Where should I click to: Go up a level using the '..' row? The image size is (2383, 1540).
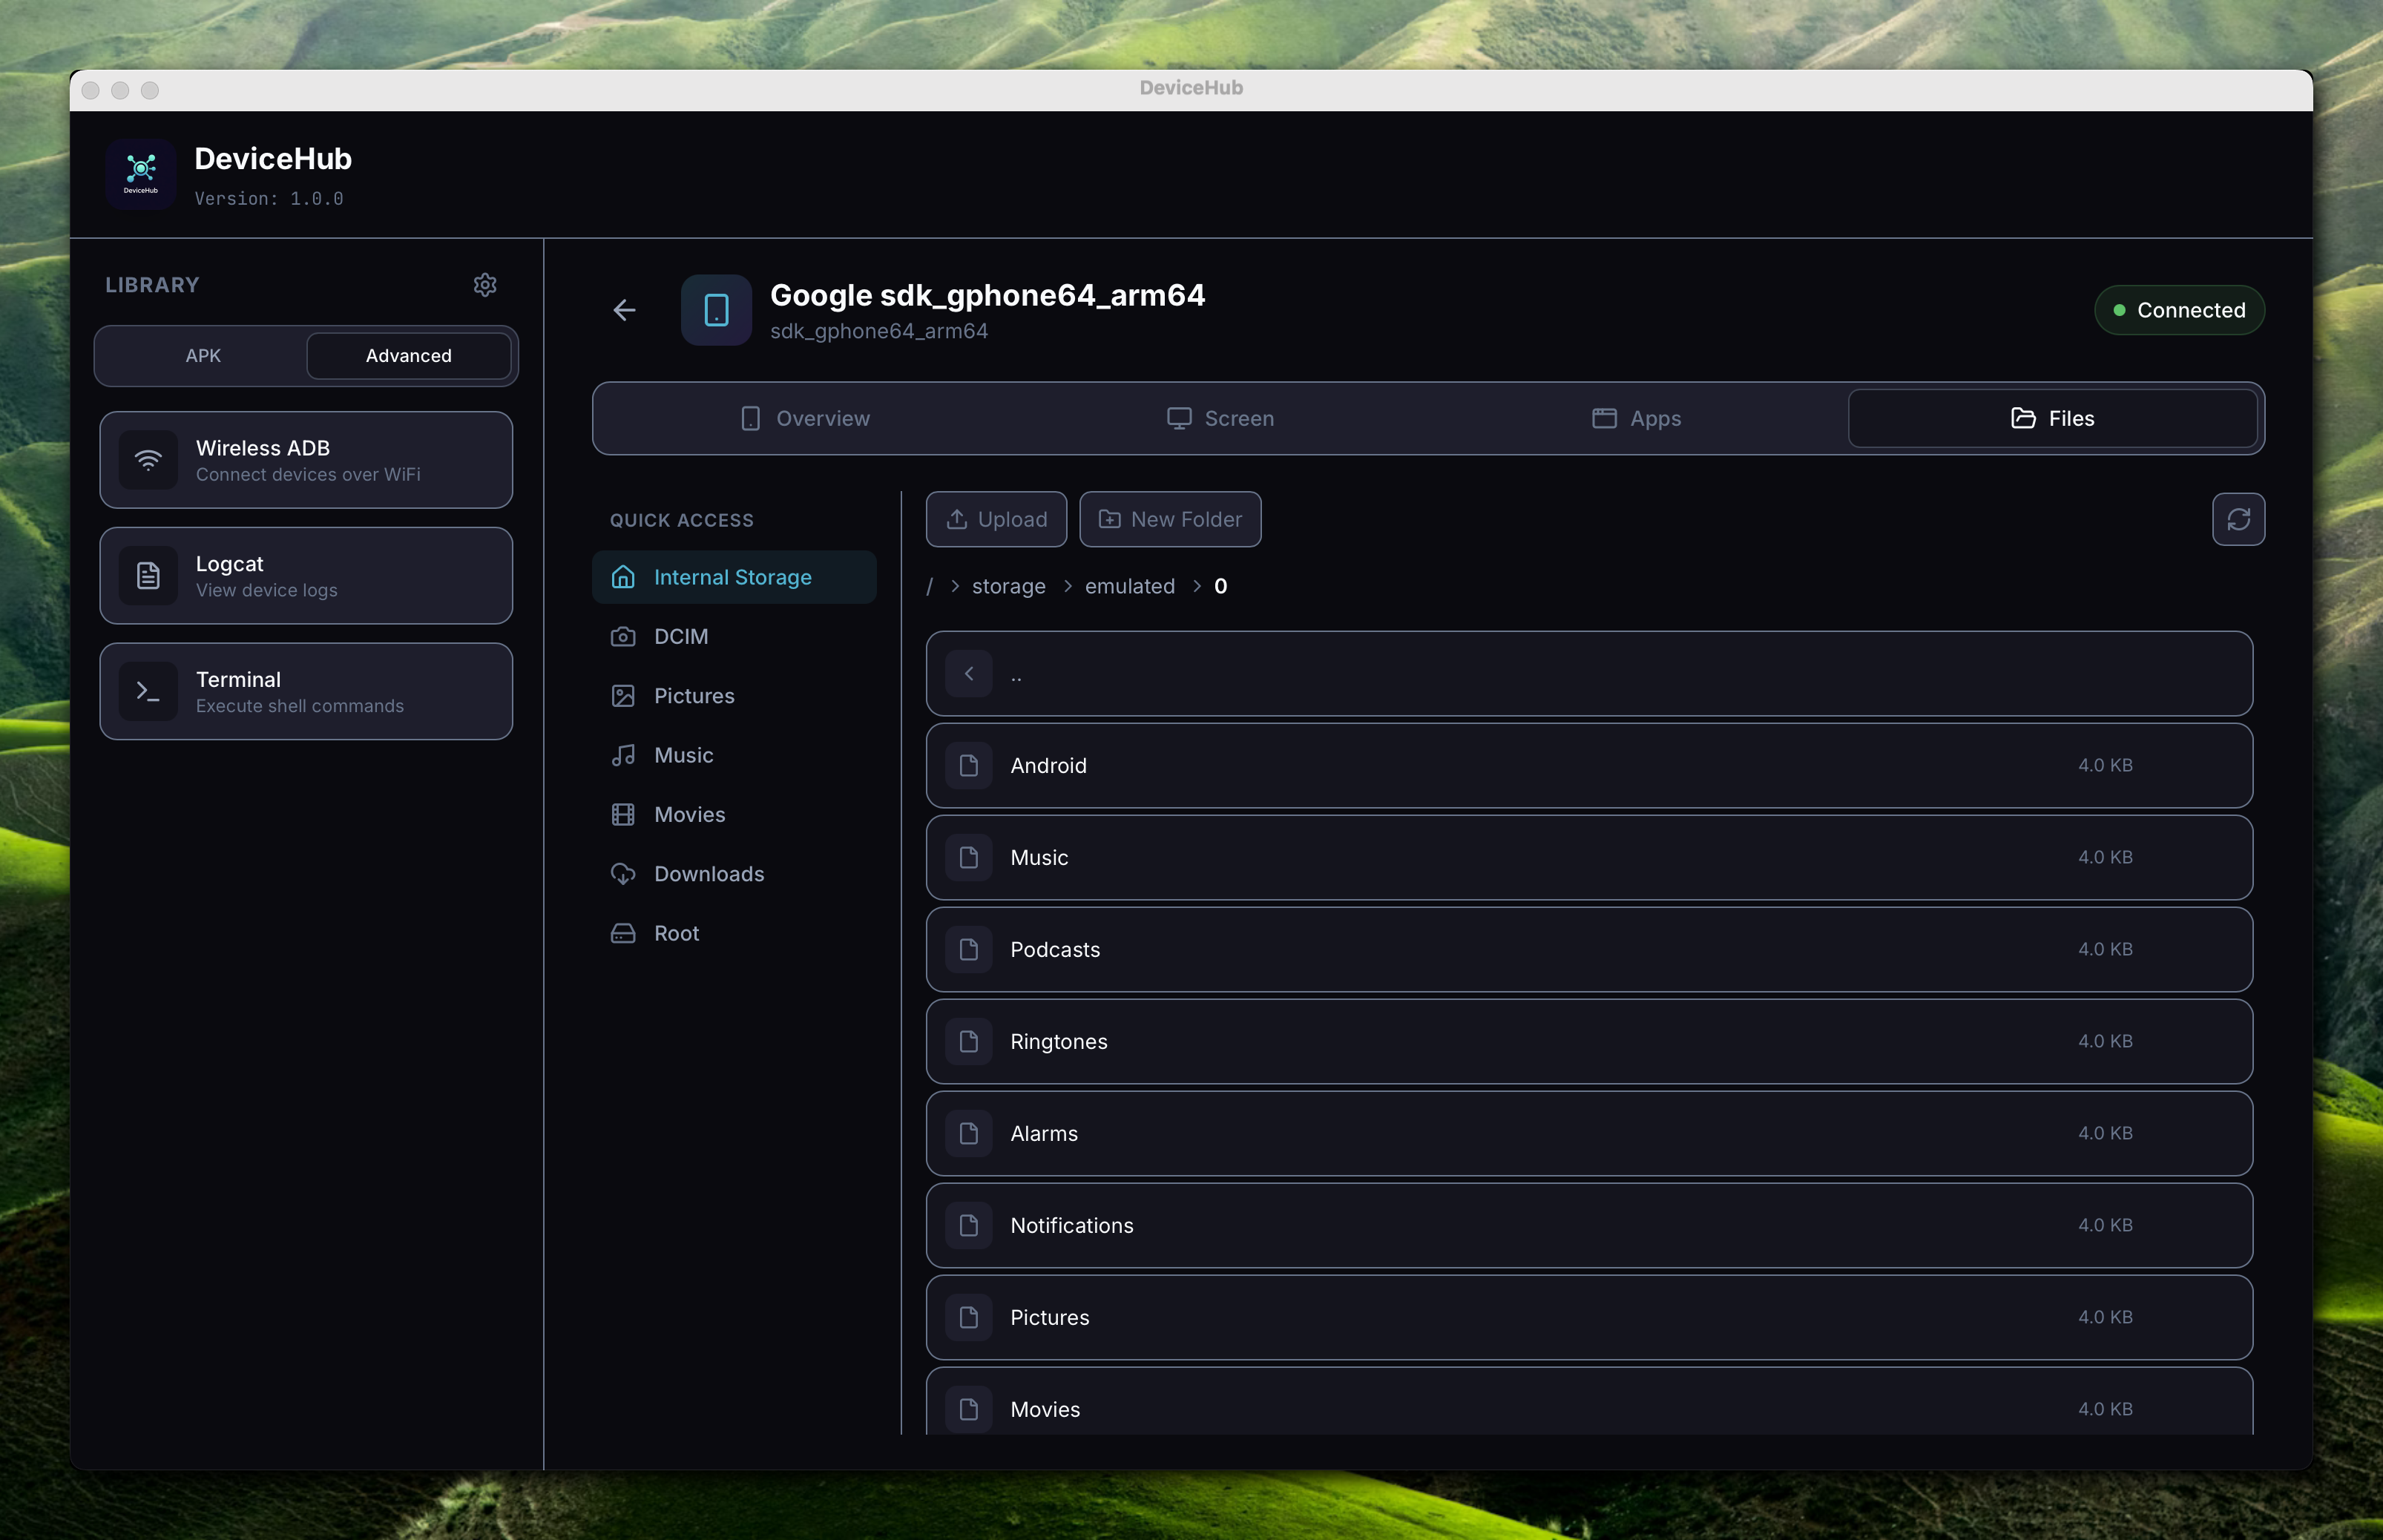pos(1588,674)
